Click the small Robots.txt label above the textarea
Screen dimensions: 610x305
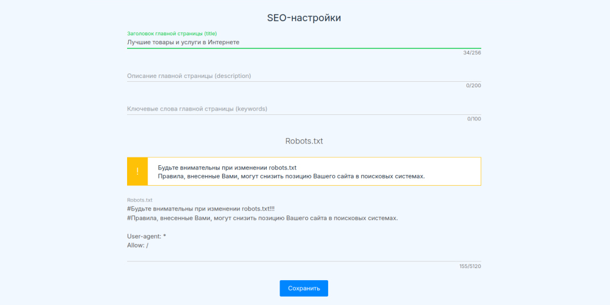click(x=140, y=200)
